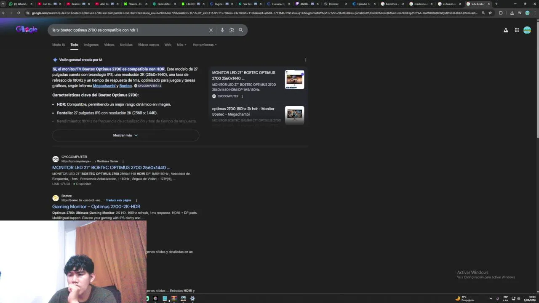This screenshot has width=539, height=303.
Task: Click the microphone voice search icon
Action: [x=222, y=30]
